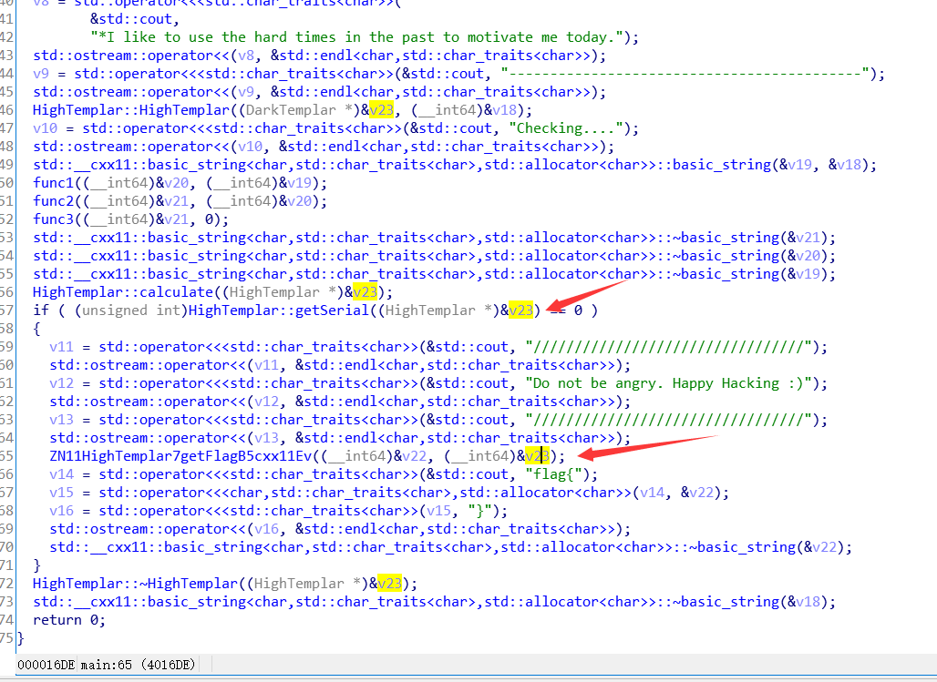Click main:65 (4016DE) status bar text
The height and width of the screenshot is (682, 937).
(137, 666)
